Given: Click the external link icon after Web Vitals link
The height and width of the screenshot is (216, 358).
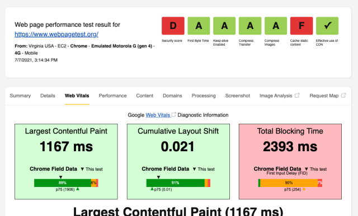Looking at the screenshot, I should 173,114.
